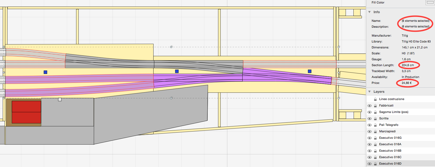
Task: Click the red building on the layout
Action: pyautogui.click(x=26, y=112)
